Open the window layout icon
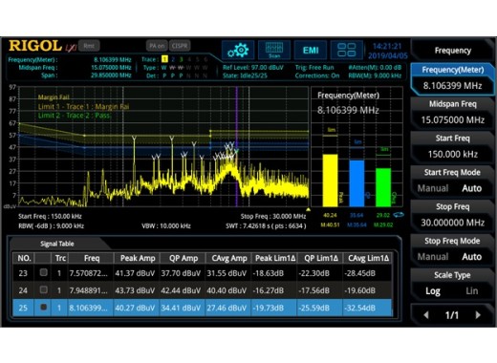This screenshot has height=363, width=497. [x=347, y=51]
